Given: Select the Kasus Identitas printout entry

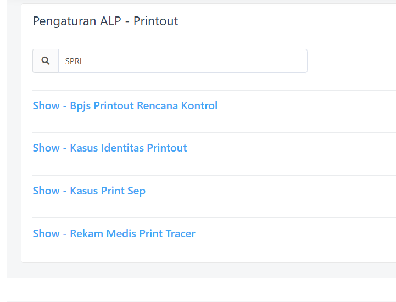Looking at the screenshot, I should pos(110,148).
